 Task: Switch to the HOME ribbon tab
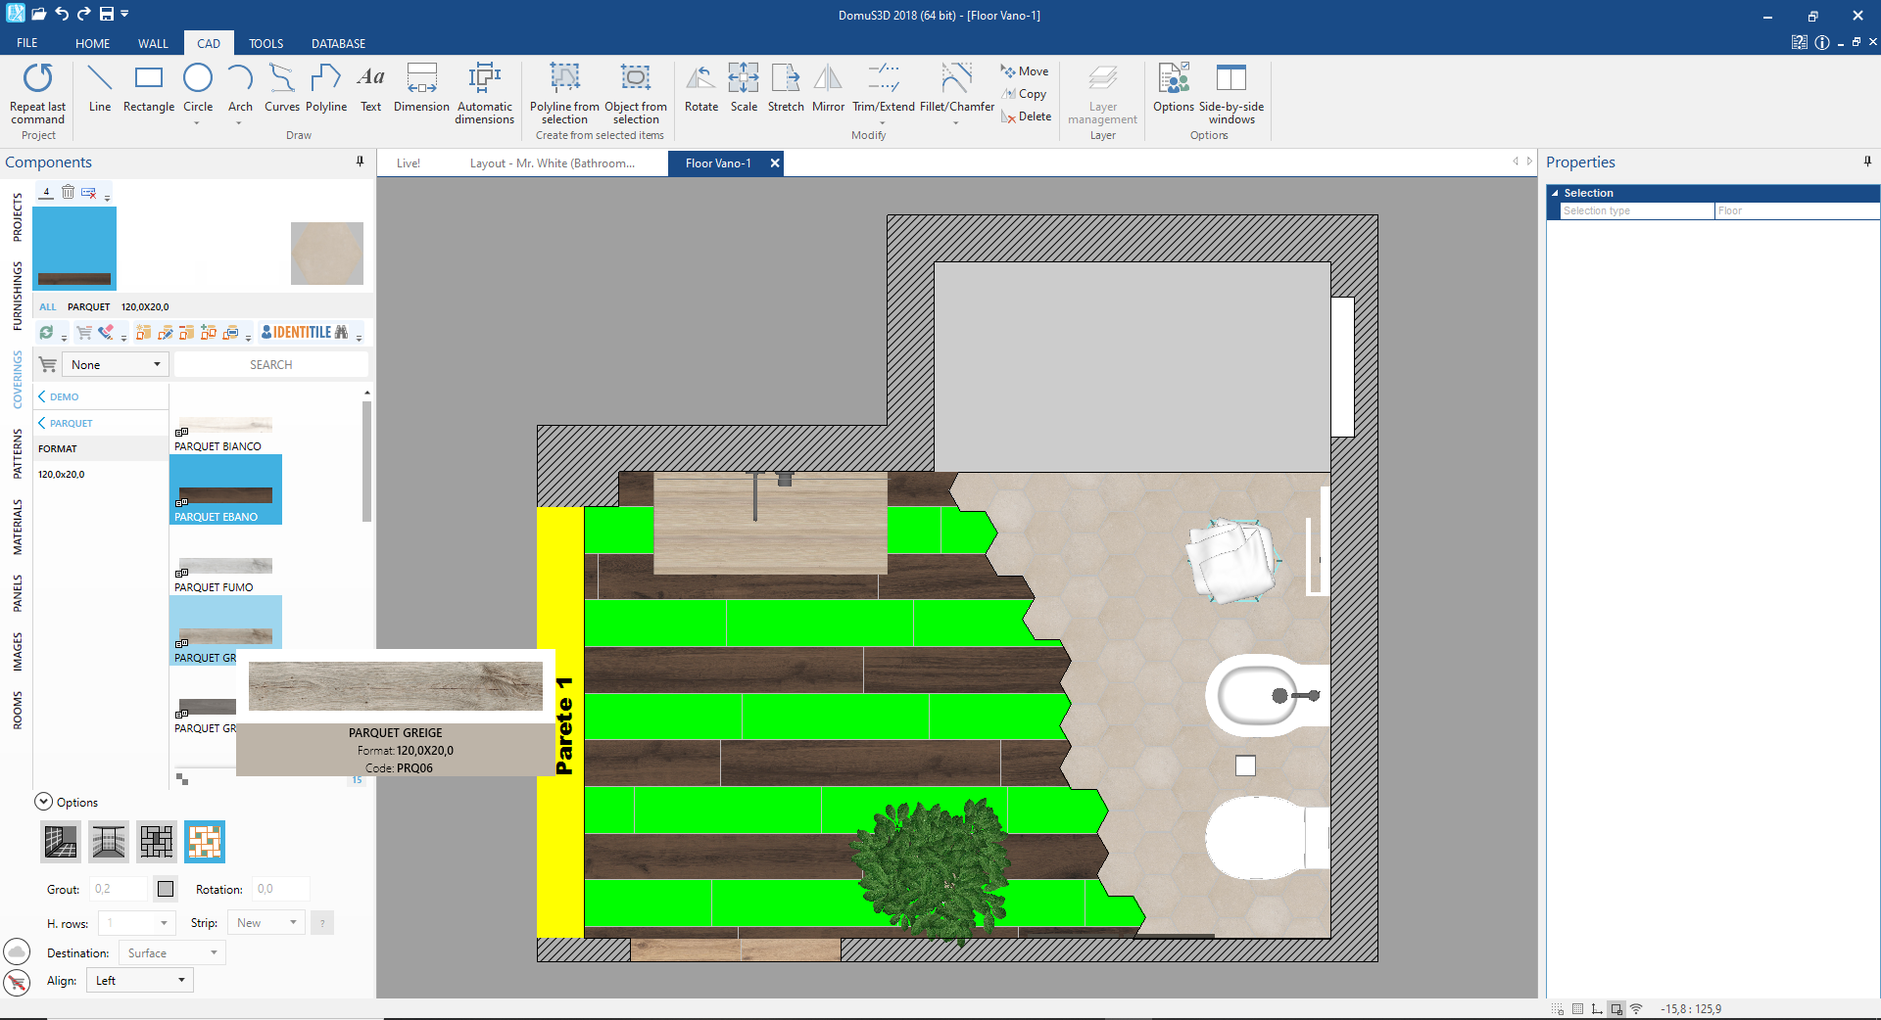(x=92, y=43)
